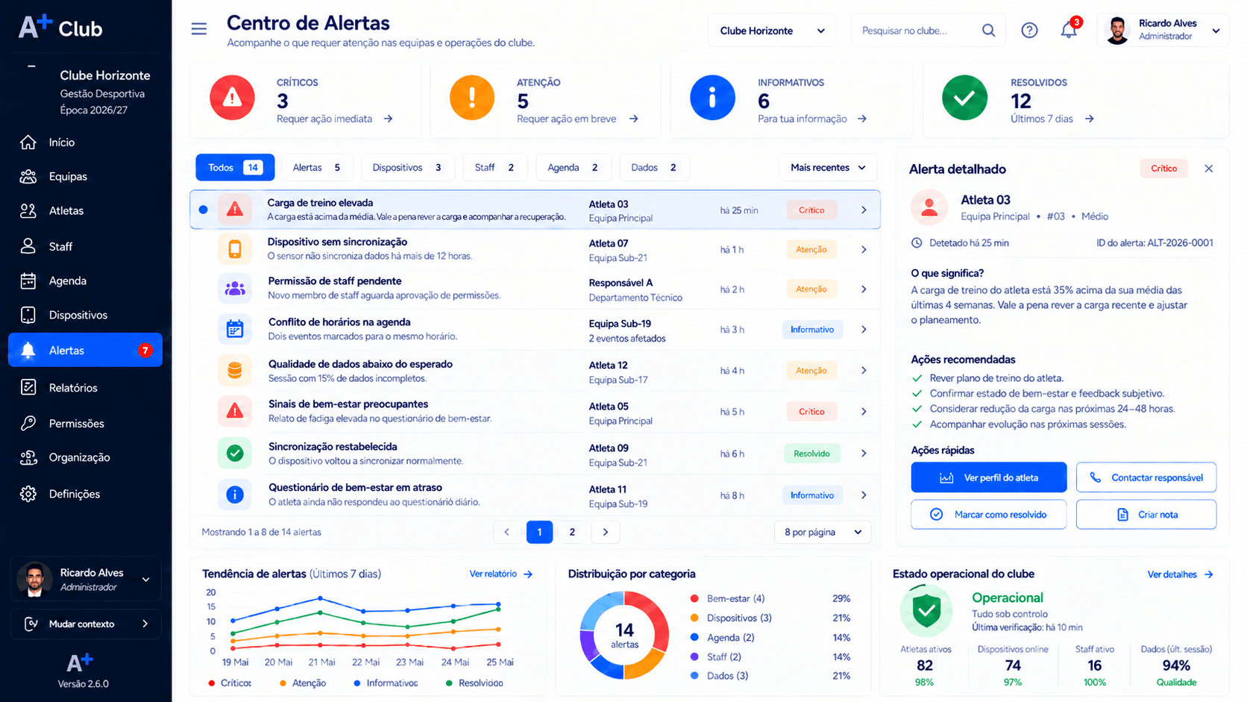Close the Alerta detalhado panel

coord(1209,169)
